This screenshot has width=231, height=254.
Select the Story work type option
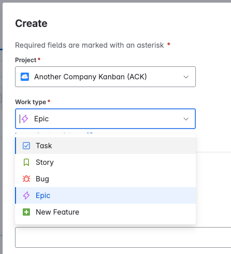(x=105, y=162)
